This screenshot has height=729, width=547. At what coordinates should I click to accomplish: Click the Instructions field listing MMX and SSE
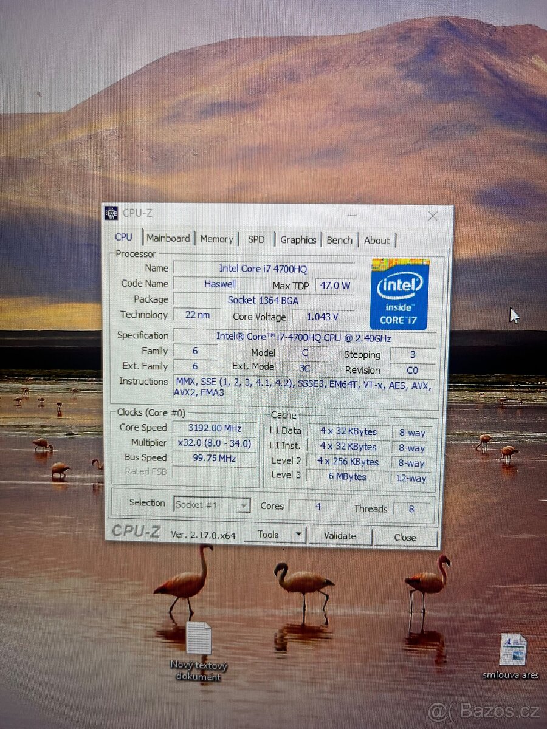coord(303,387)
